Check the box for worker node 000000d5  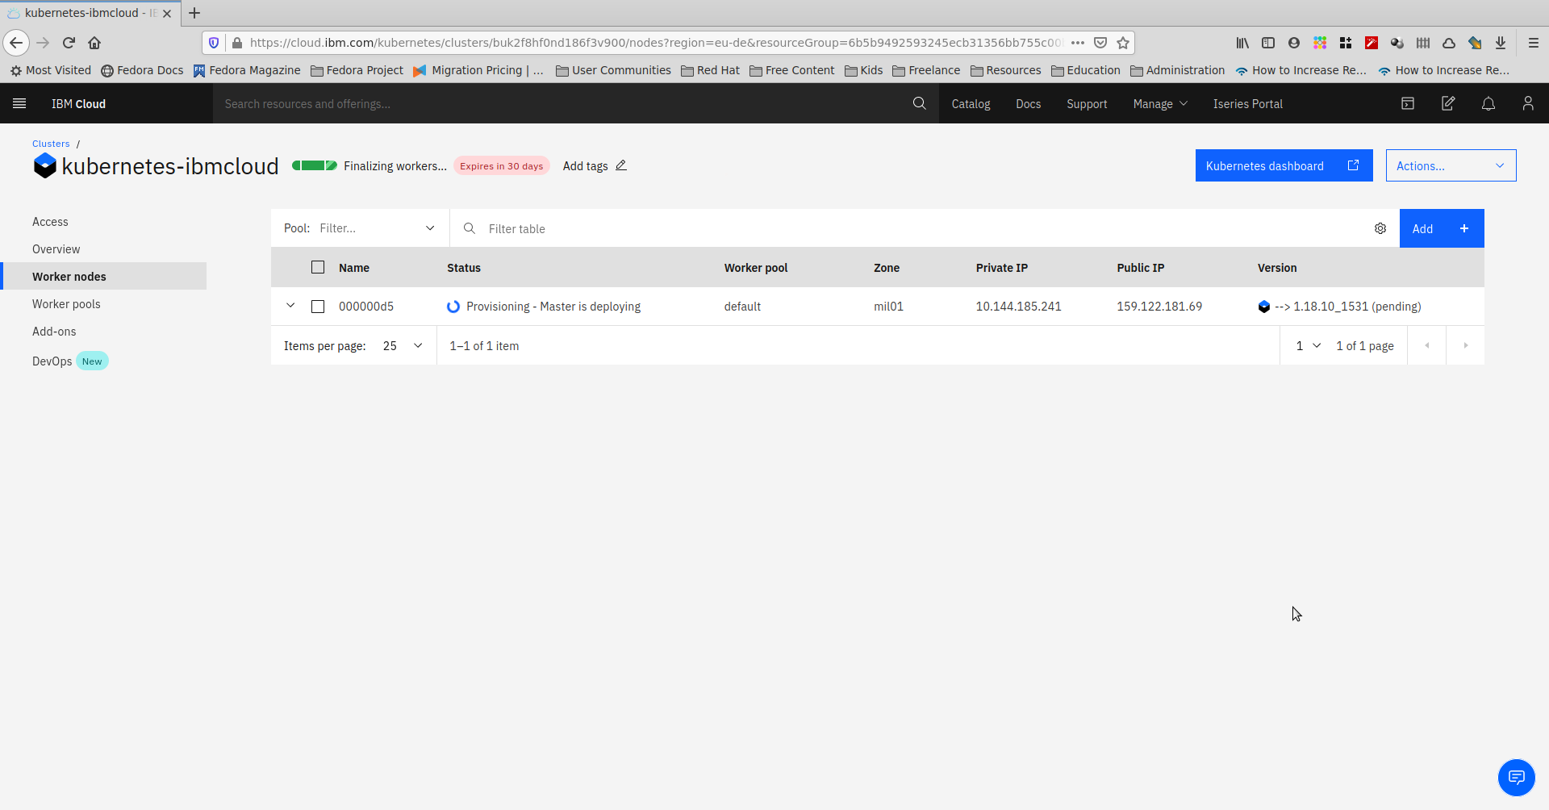[318, 307]
